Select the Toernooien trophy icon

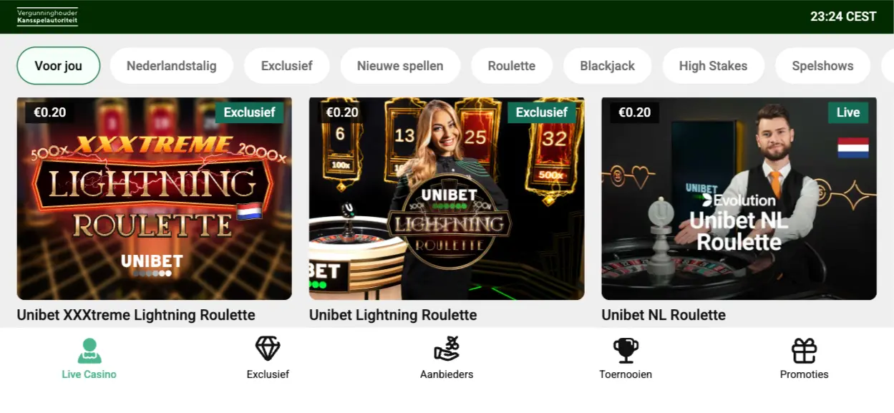click(x=626, y=350)
